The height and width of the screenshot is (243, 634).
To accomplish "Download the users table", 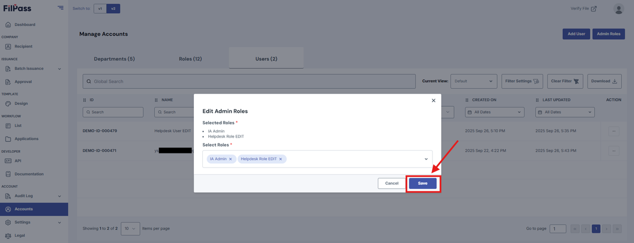I will [x=604, y=81].
